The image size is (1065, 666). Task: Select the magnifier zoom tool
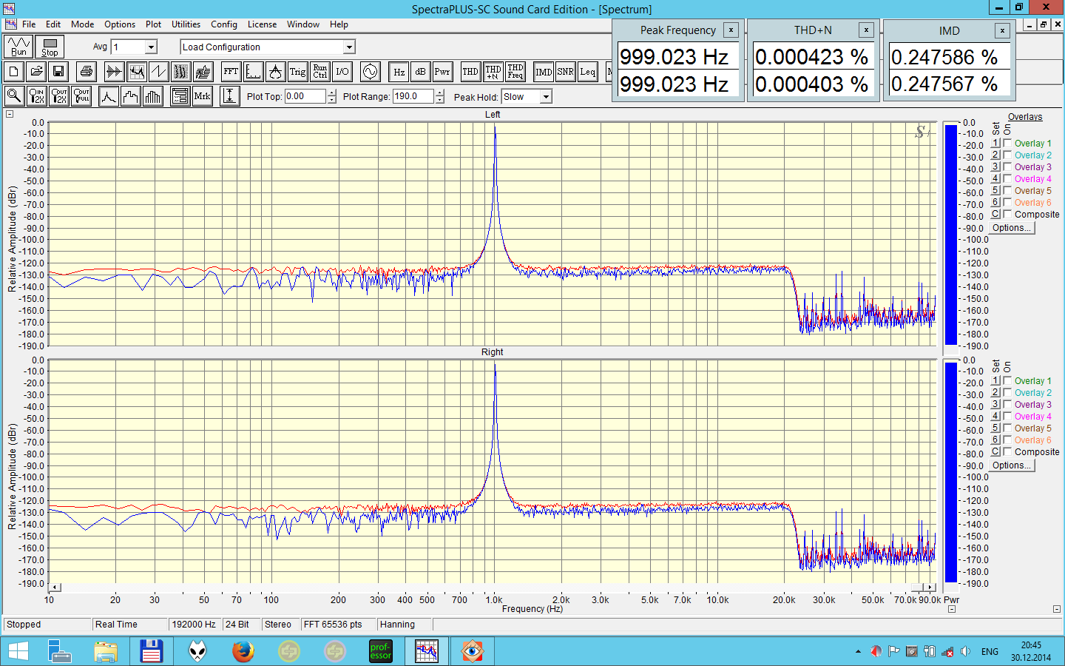tap(13, 96)
